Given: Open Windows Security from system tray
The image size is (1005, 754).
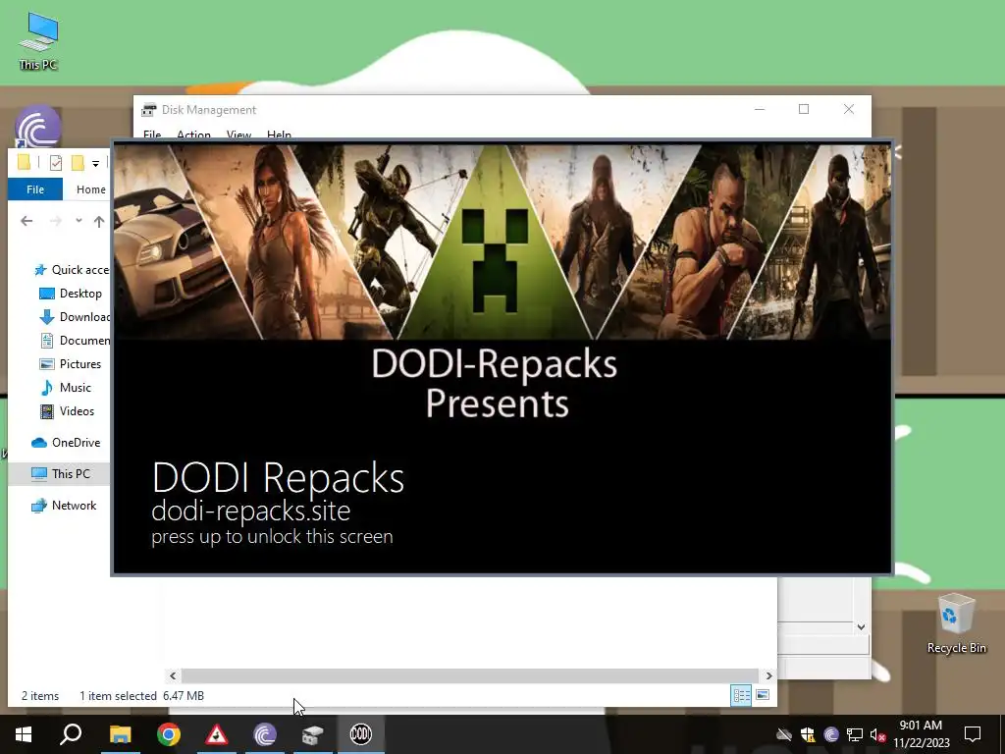Looking at the screenshot, I should pyautogui.click(x=808, y=734).
